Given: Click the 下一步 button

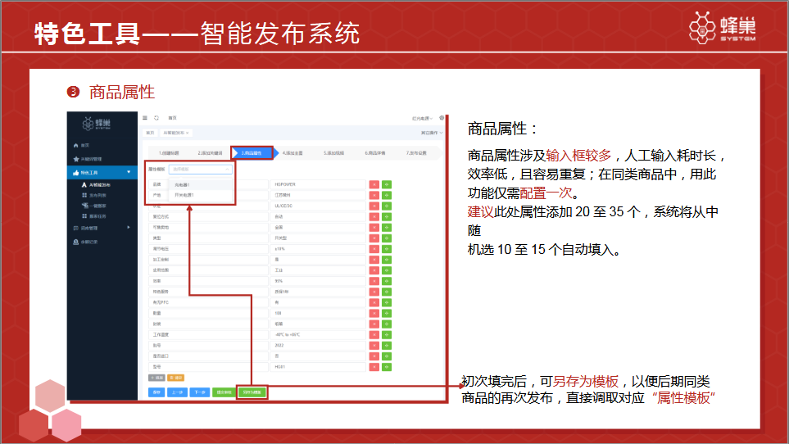Looking at the screenshot, I should (x=199, y=392).
